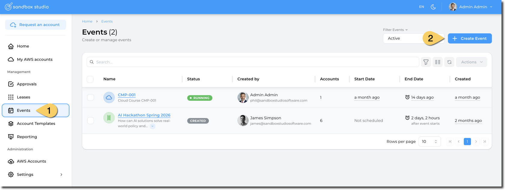Click the Create Event button
Screen dimensions: 505x190
click(x=470, y=38)
